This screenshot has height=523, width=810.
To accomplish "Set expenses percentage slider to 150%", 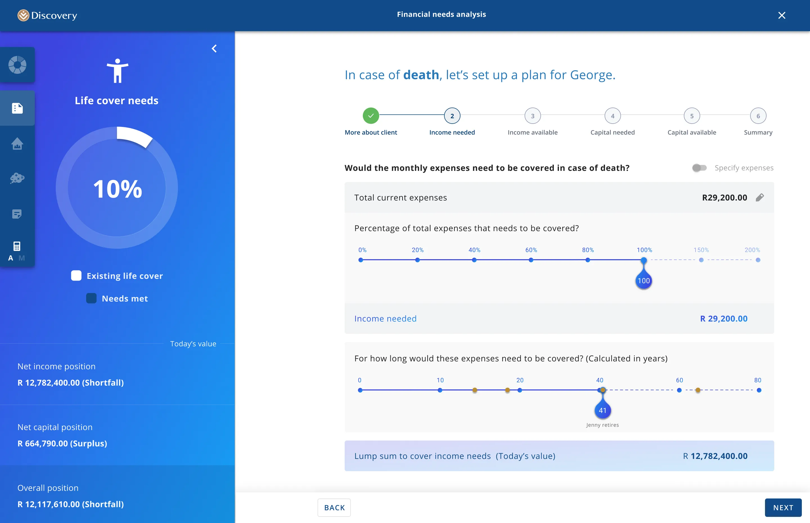I will coord(701,260).
